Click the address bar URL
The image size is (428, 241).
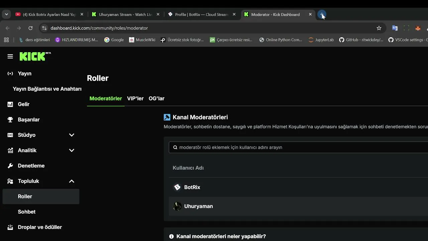[x=99, y=28]
